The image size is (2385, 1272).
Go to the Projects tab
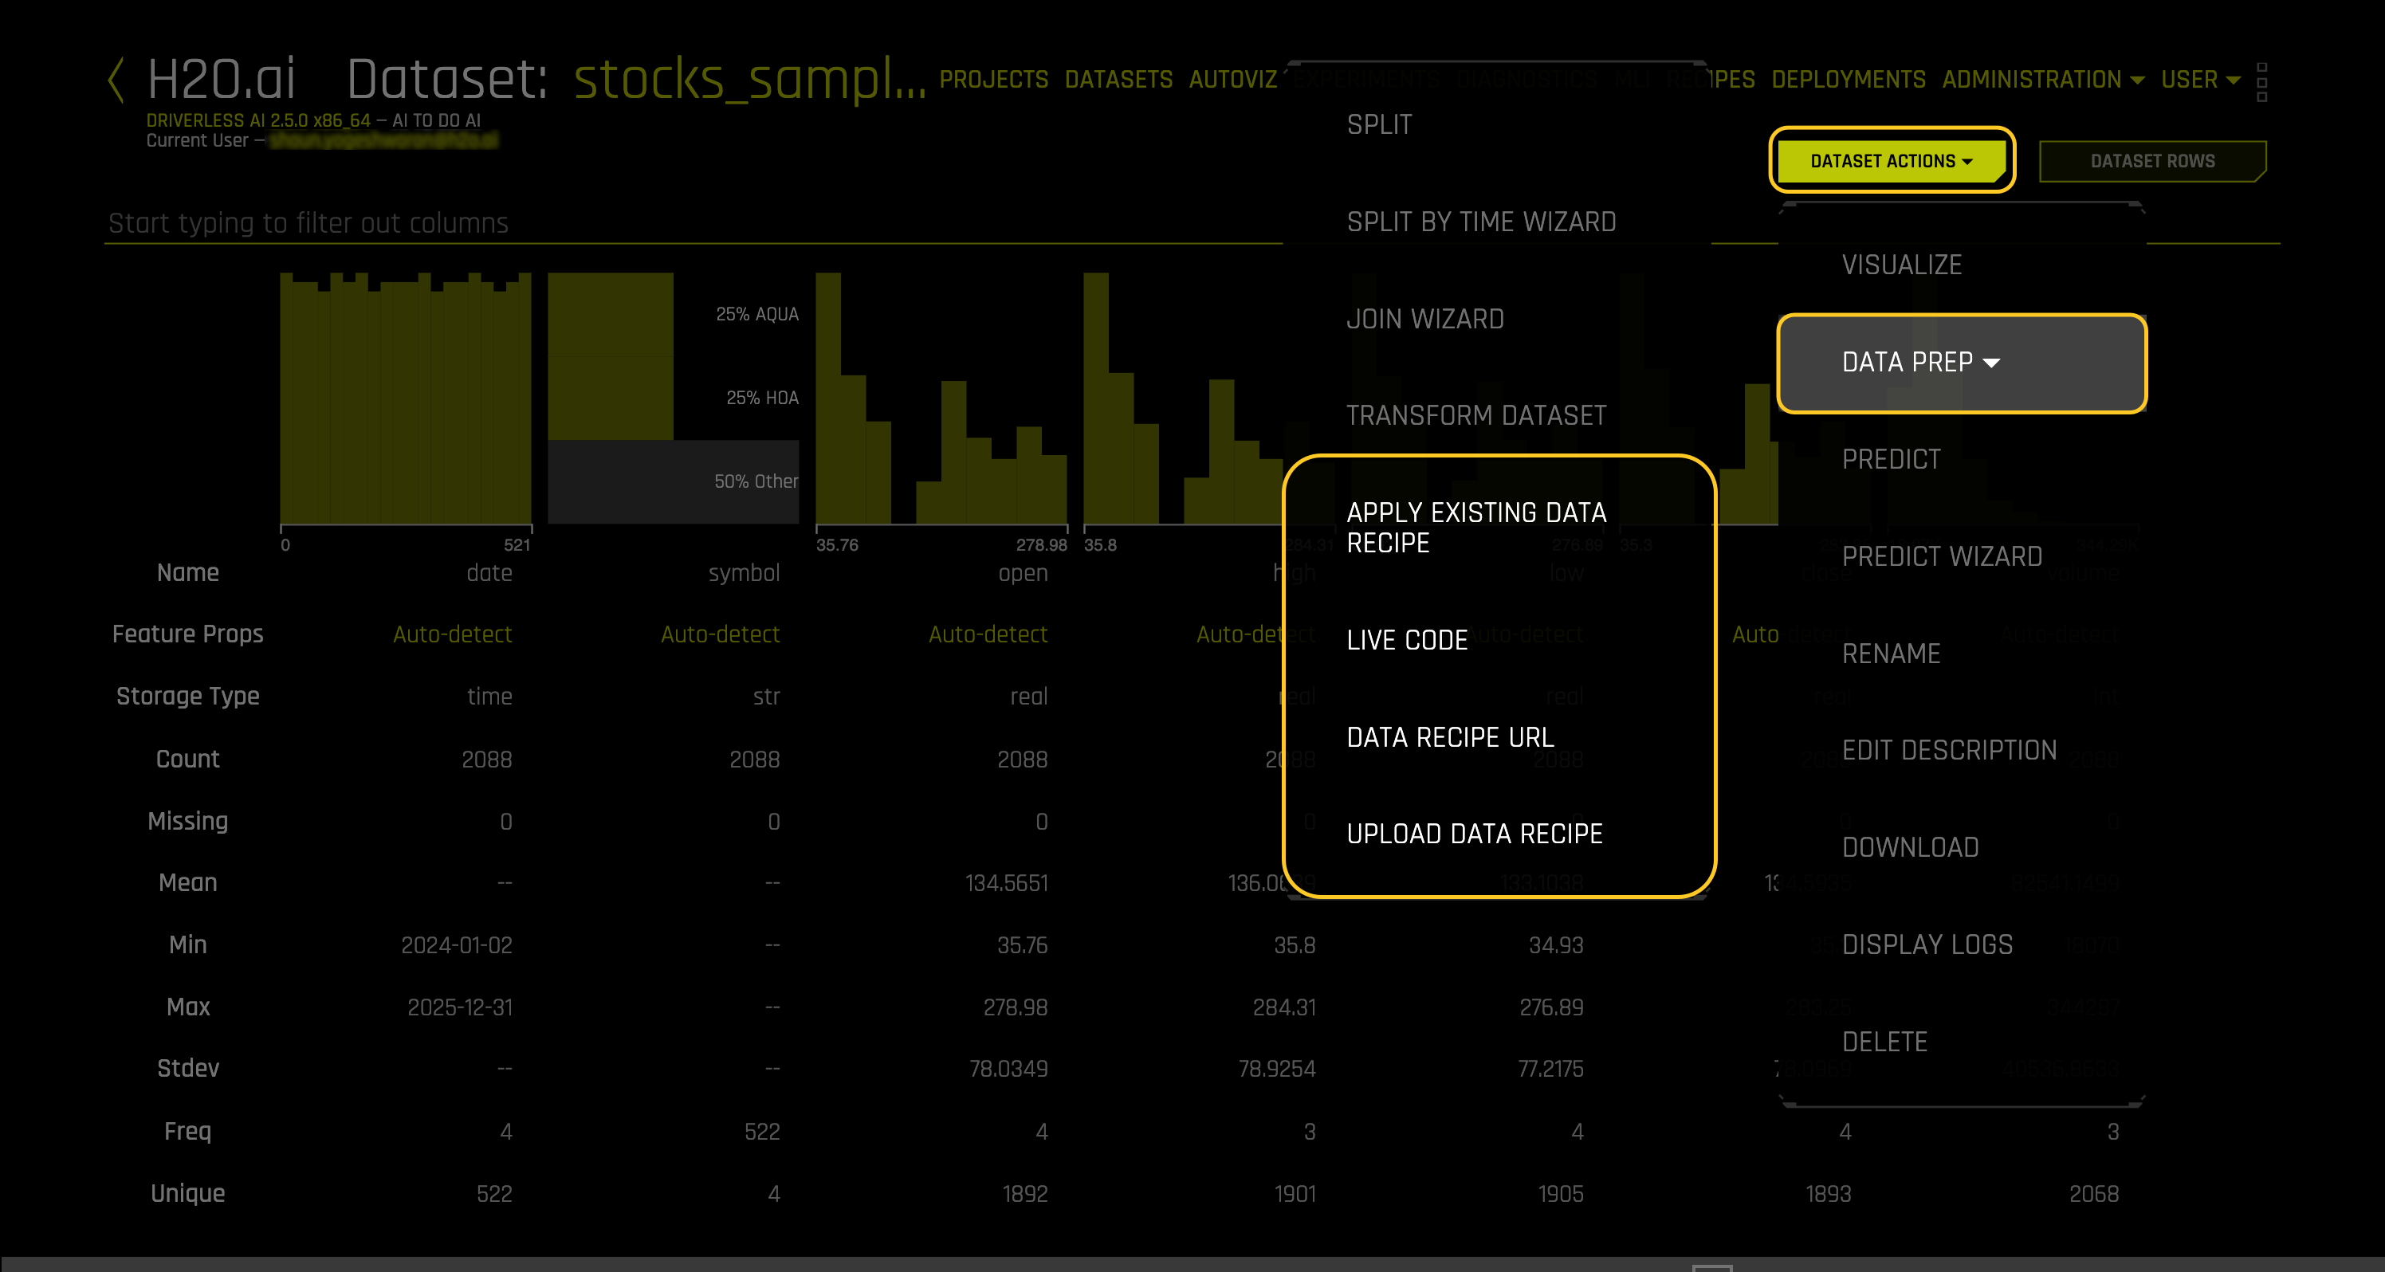click(x=993, y=80)
